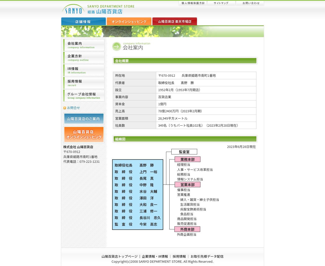Click 商品開発担当 in the org chart
This screenshot has width=325, height=266.
point(187,219)
